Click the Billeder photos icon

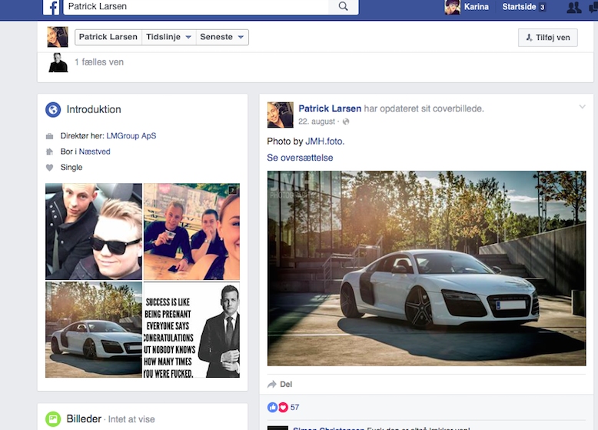point(53,419)
